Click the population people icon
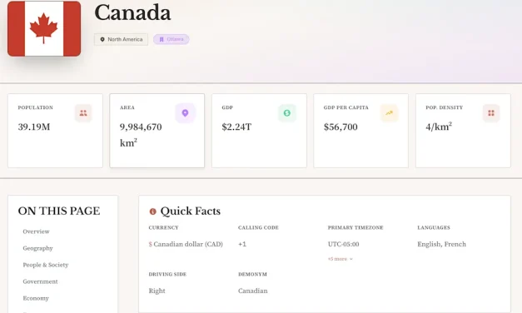The height and width of the screenshot is (313, 522). [83, 113]
